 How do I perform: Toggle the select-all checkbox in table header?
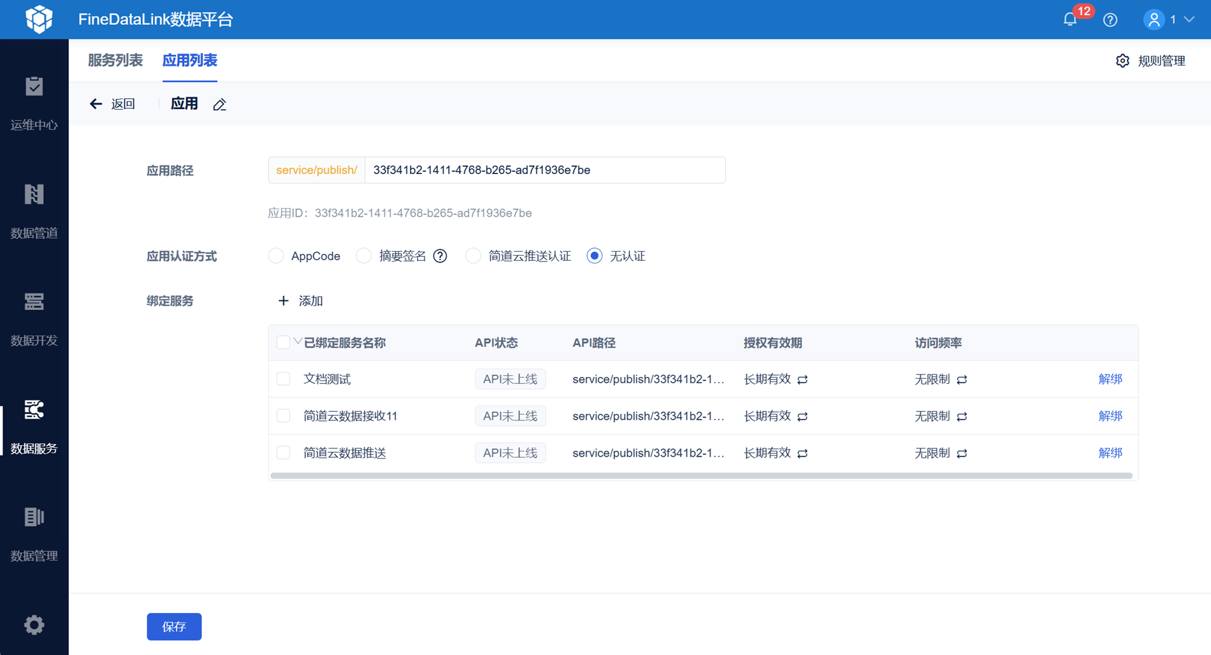tap(284, 342)
